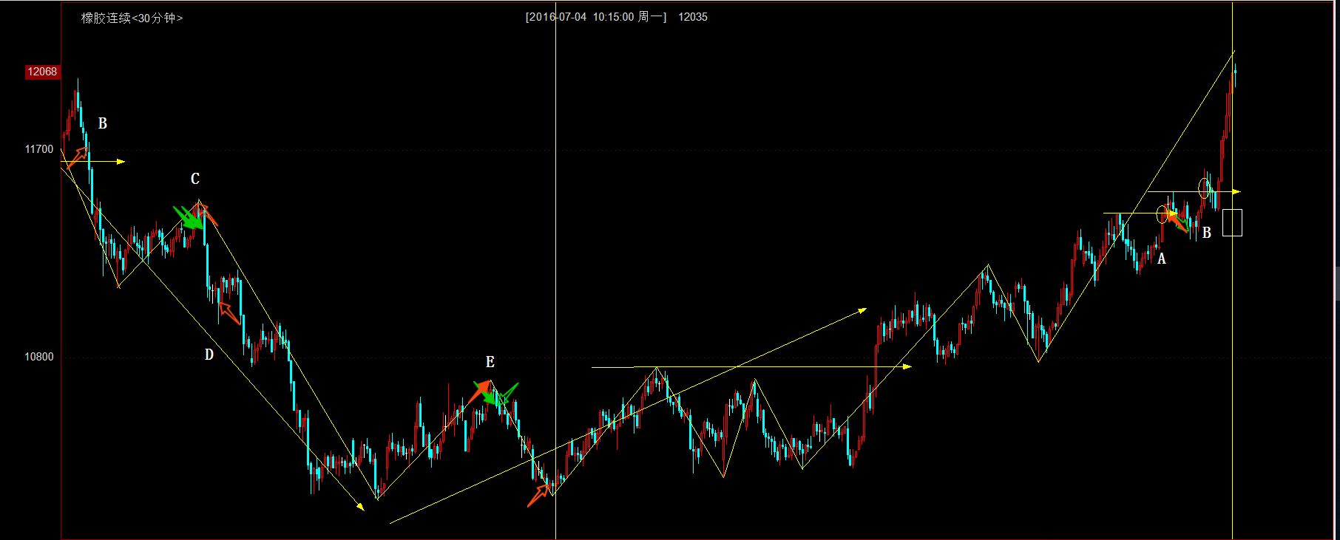Image resolution: width=1340 pixels, height=540 pixels.
Task: Select the letter E annotation on the chart
Action: pos(490,362)
